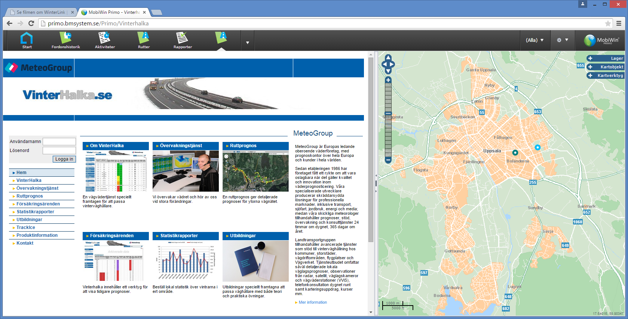The image size is (628, 319).
Task: Zoom in the map with plus button
Action: [388, 80]
